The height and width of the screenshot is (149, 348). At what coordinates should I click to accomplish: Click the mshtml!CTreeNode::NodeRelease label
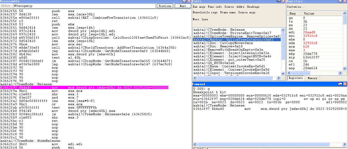click(31, 141)
